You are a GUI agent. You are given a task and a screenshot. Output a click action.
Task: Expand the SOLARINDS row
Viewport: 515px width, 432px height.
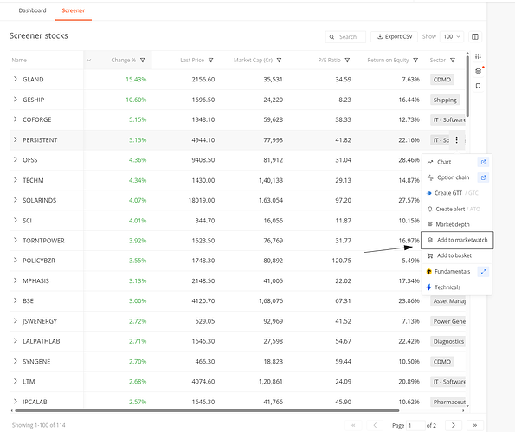pyautogui.click(x=15, y=200)
